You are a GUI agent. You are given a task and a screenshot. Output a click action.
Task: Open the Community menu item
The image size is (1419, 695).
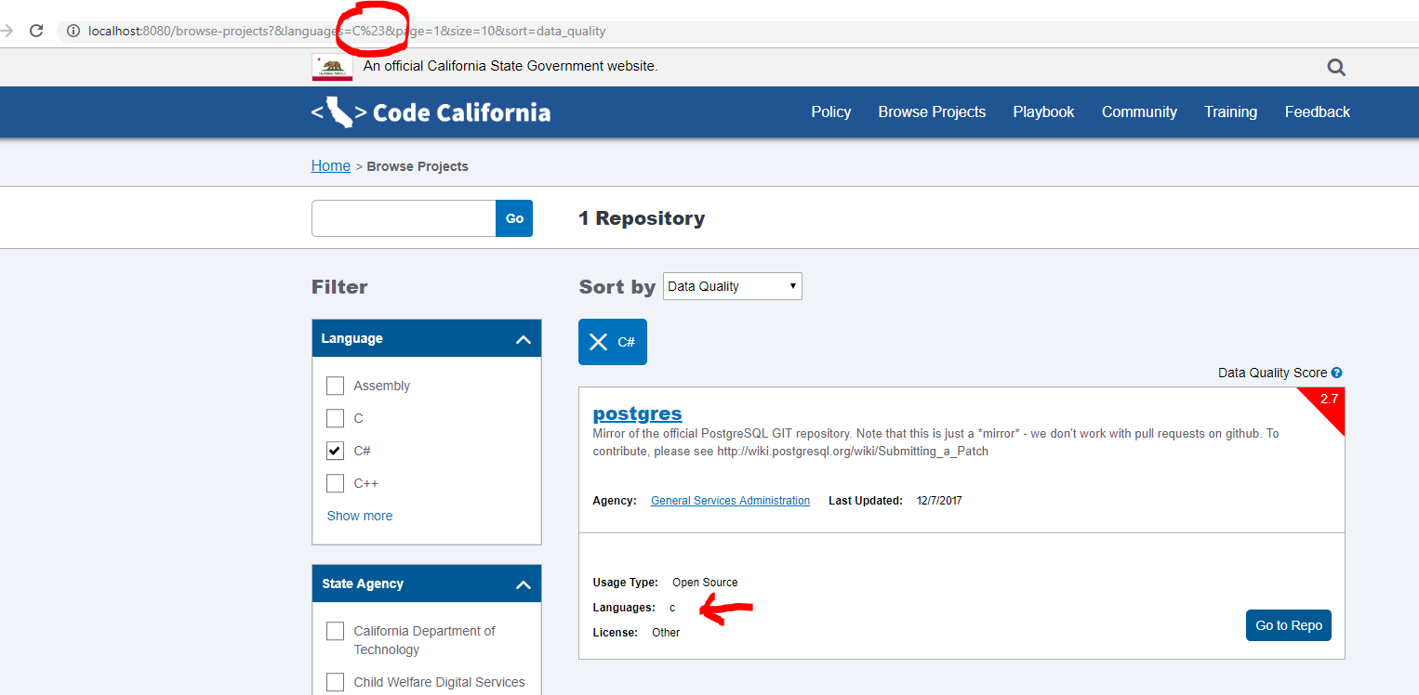[x=1139, y=111]
